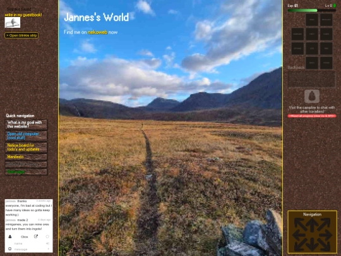Click the right arrow in Navigation panel

[x=325, y=235]
